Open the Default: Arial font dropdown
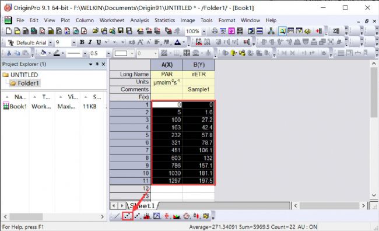Screen dimensions: 379x231 coord(51,43)
